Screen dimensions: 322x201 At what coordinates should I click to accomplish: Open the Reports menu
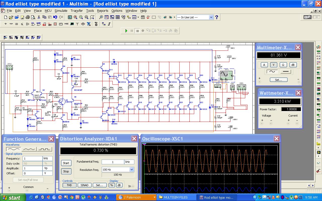click(x=103, y=11)
